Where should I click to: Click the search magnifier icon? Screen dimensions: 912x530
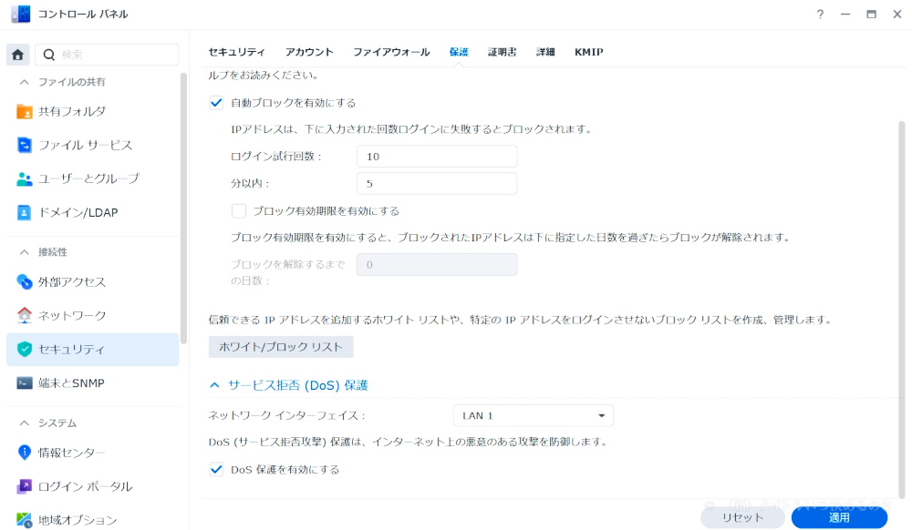49,55
